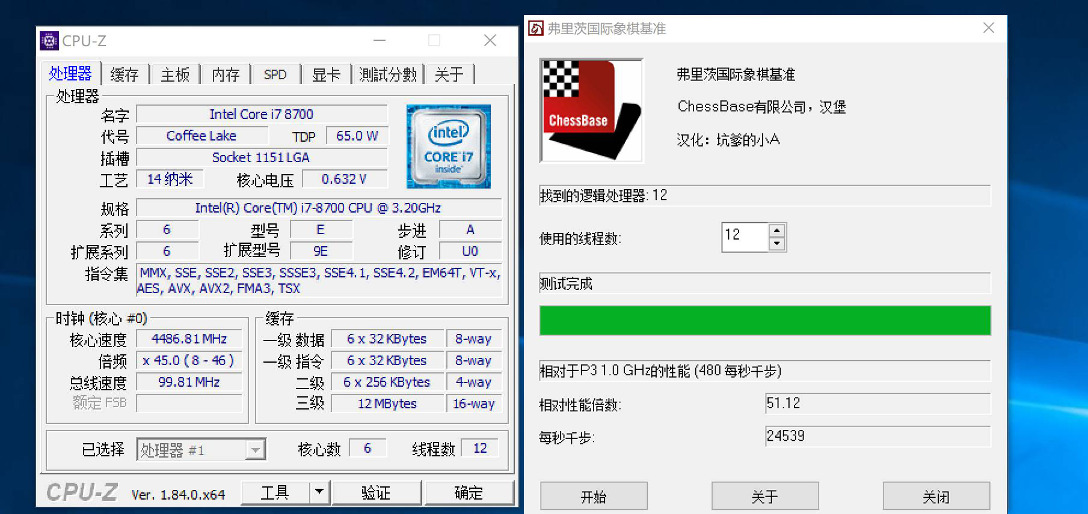Viewport: 1088px width, 514px height.
Task: Click the Intel Core i7 inside logo
Action: coord(449,147)
